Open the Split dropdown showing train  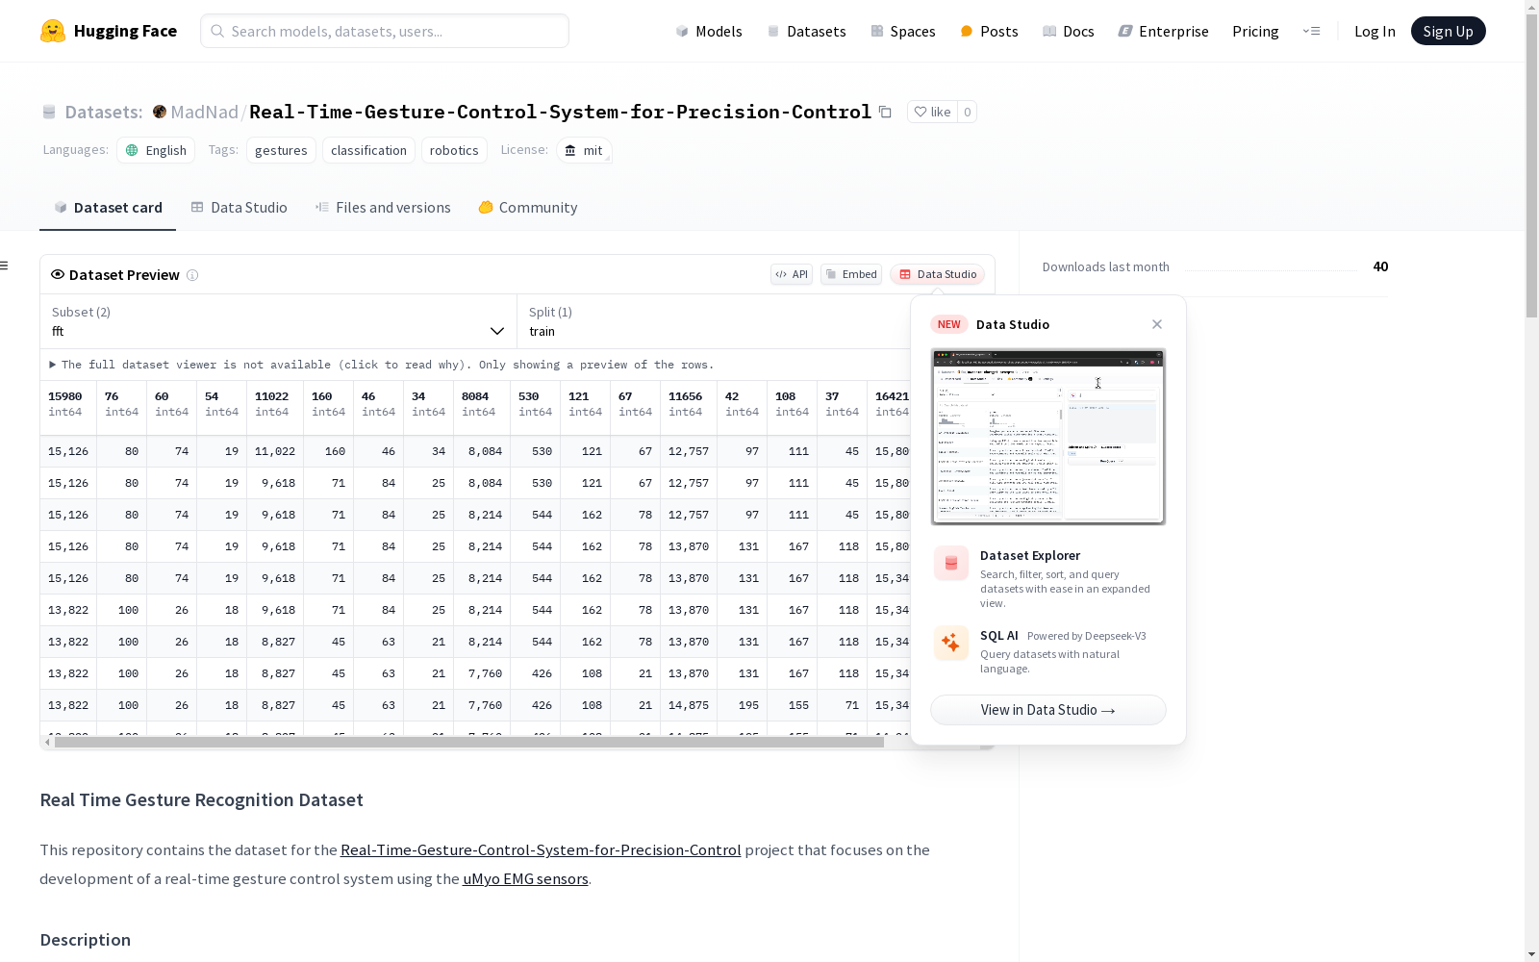click(x=714, y=321)
